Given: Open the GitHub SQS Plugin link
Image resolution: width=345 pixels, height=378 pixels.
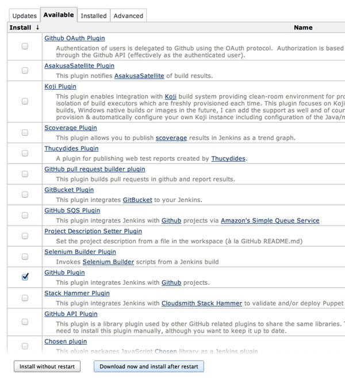Looking at the screenshot, I should click(x=72, y=211).
